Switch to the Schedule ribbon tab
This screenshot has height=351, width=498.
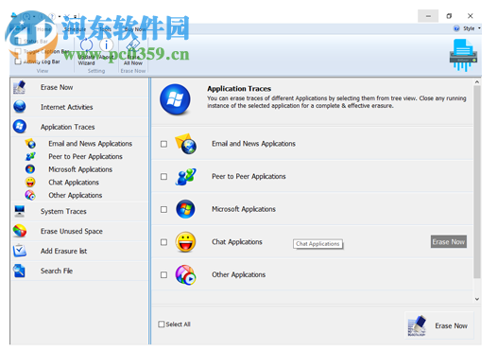pyautogui.click(x=75, y=29)
